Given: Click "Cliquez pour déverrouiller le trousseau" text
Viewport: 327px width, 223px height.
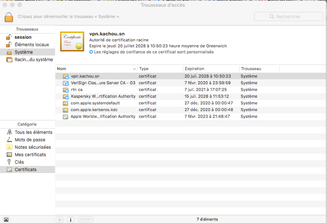Looking at the screenshot, I should pos(69,17).
